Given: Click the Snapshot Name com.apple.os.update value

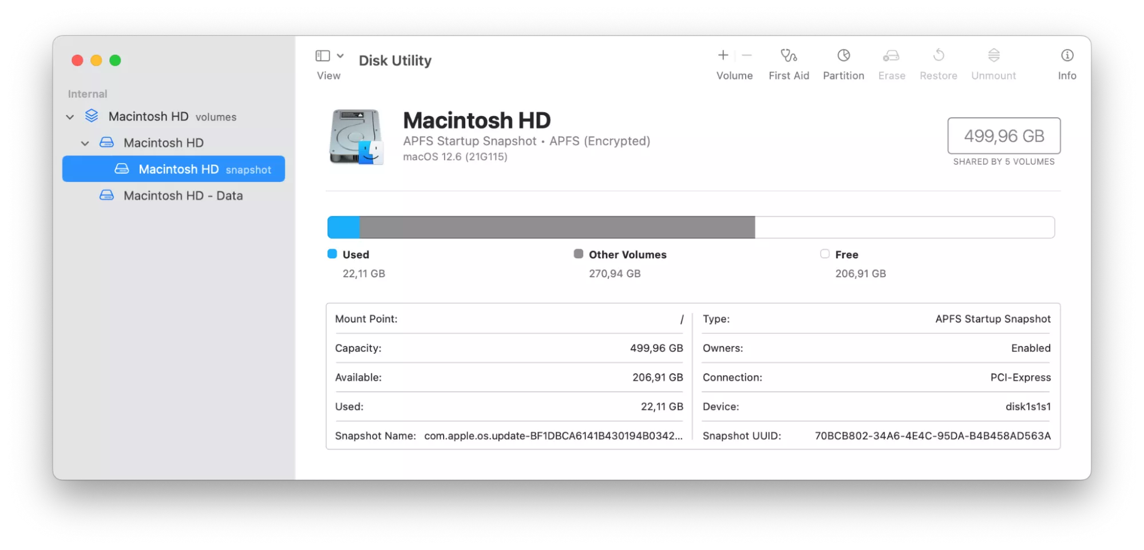Looking at the screenshot, I should (x=553, y=436).
